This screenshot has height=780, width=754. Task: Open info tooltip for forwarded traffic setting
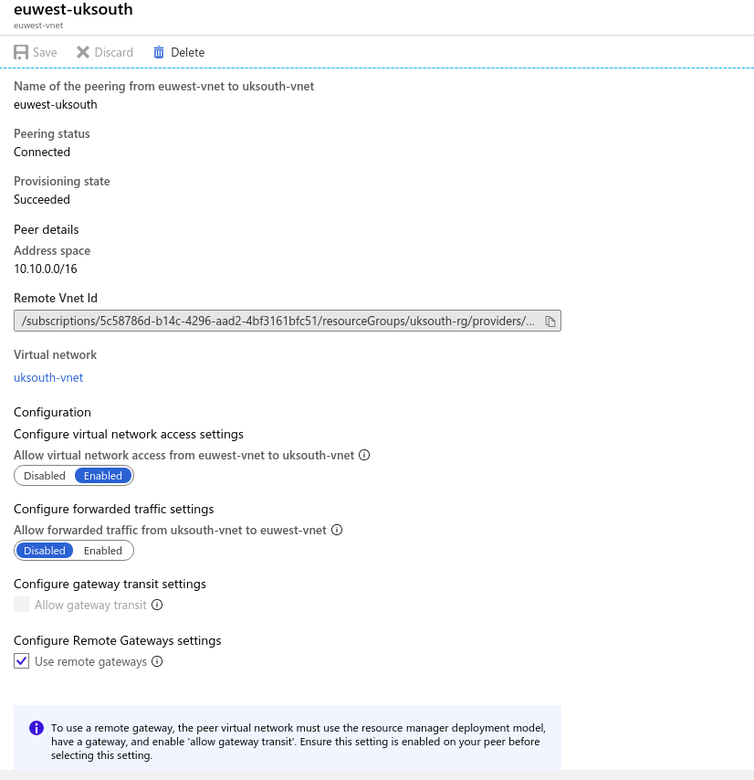(x=337, y=530)
